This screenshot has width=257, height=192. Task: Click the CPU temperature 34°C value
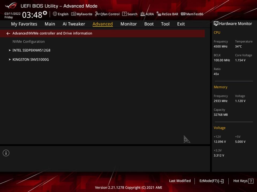click(238, 46)
